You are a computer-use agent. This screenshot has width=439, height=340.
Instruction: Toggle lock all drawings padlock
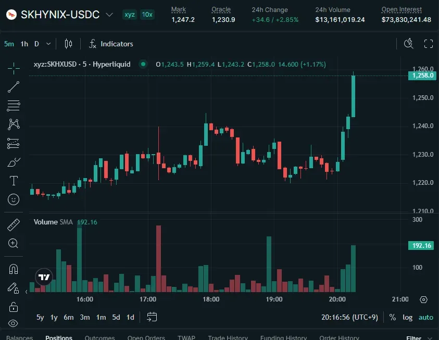tap(14, 307)
